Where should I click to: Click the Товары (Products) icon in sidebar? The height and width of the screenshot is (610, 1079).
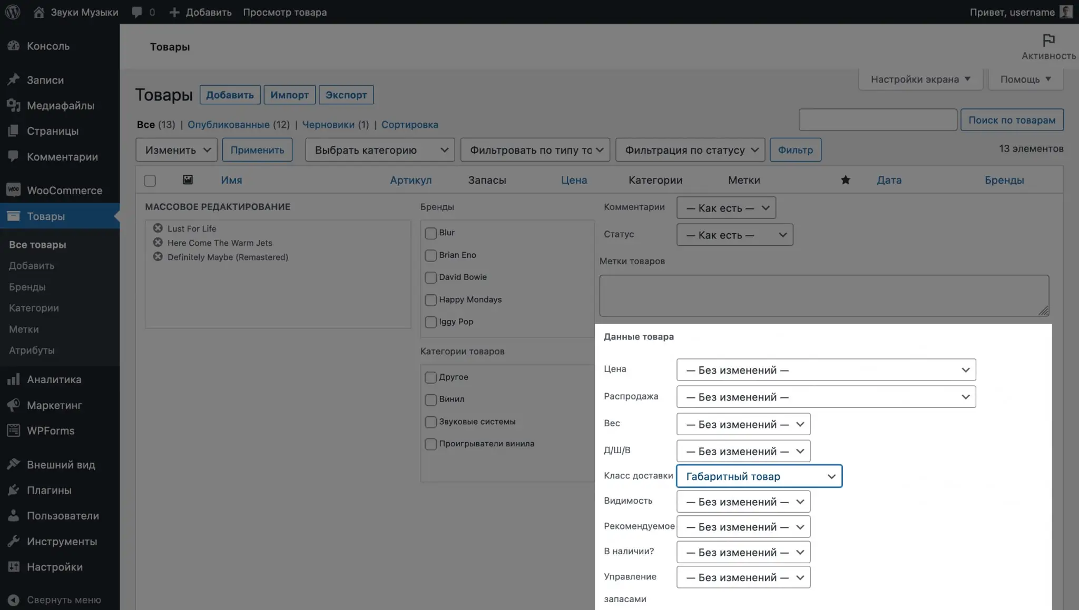point(13,215)
